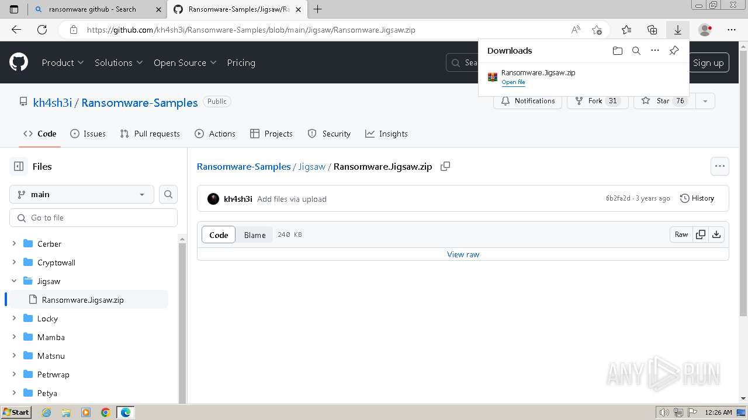Image resolution: width=748 pixels, height=420 pixels.
Task: Expand the Cryptowall folder
Action: [x=14, y=262]
